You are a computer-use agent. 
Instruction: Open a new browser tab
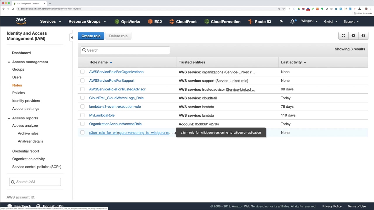click(50, 3)
